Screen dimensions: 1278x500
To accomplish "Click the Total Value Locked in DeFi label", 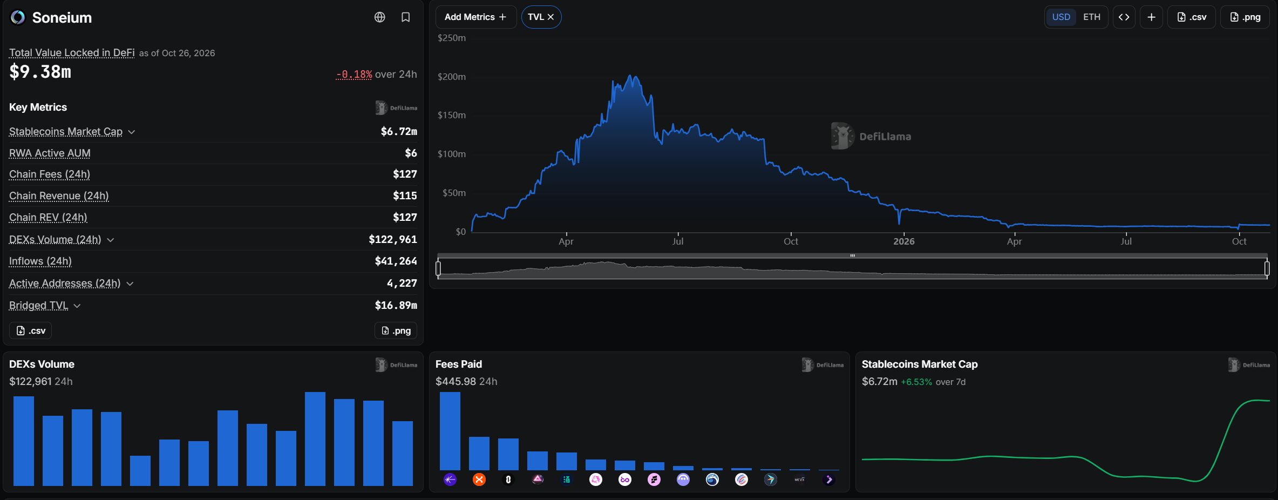I will click(x=72, y=52).
